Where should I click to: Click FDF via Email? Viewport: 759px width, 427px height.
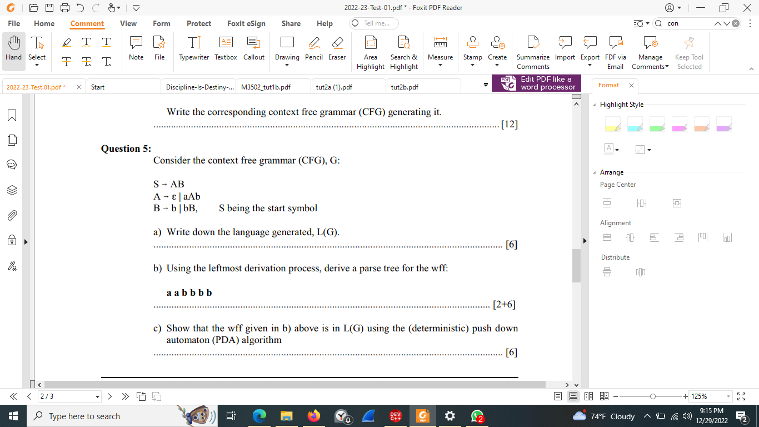615,49
